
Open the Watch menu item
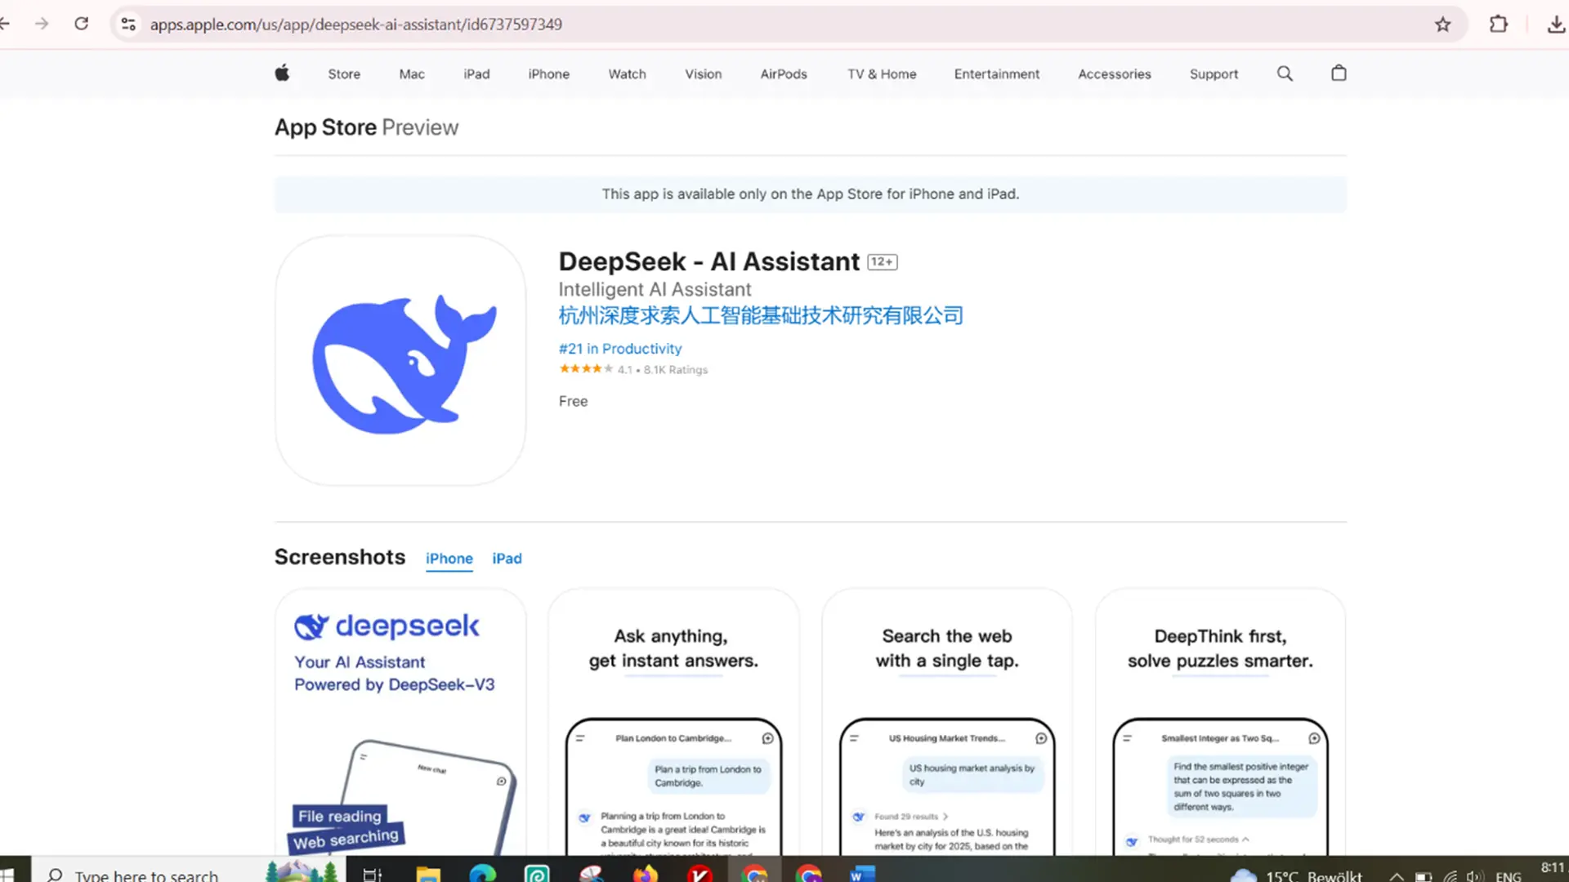(627, 73)
